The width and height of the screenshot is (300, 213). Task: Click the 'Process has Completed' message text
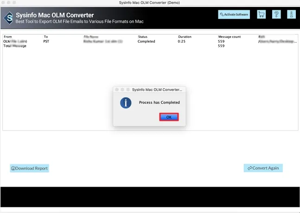click(x=160, y=102)
